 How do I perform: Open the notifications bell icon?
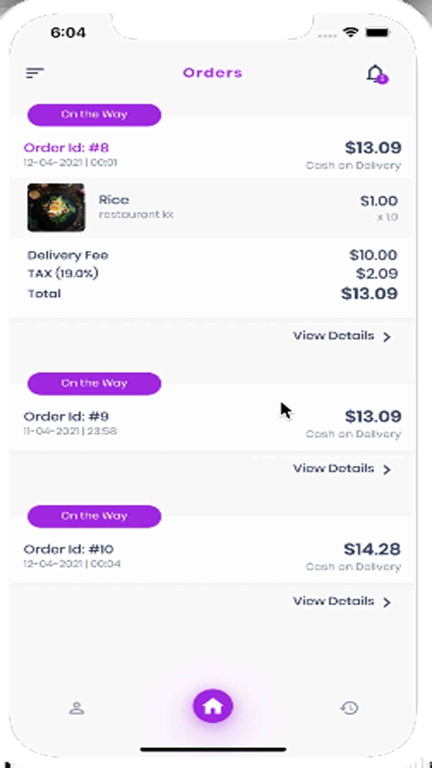(375, 73)
